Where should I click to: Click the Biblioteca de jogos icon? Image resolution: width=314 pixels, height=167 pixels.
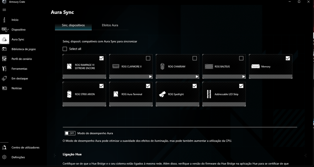click(x=4, y=49)
